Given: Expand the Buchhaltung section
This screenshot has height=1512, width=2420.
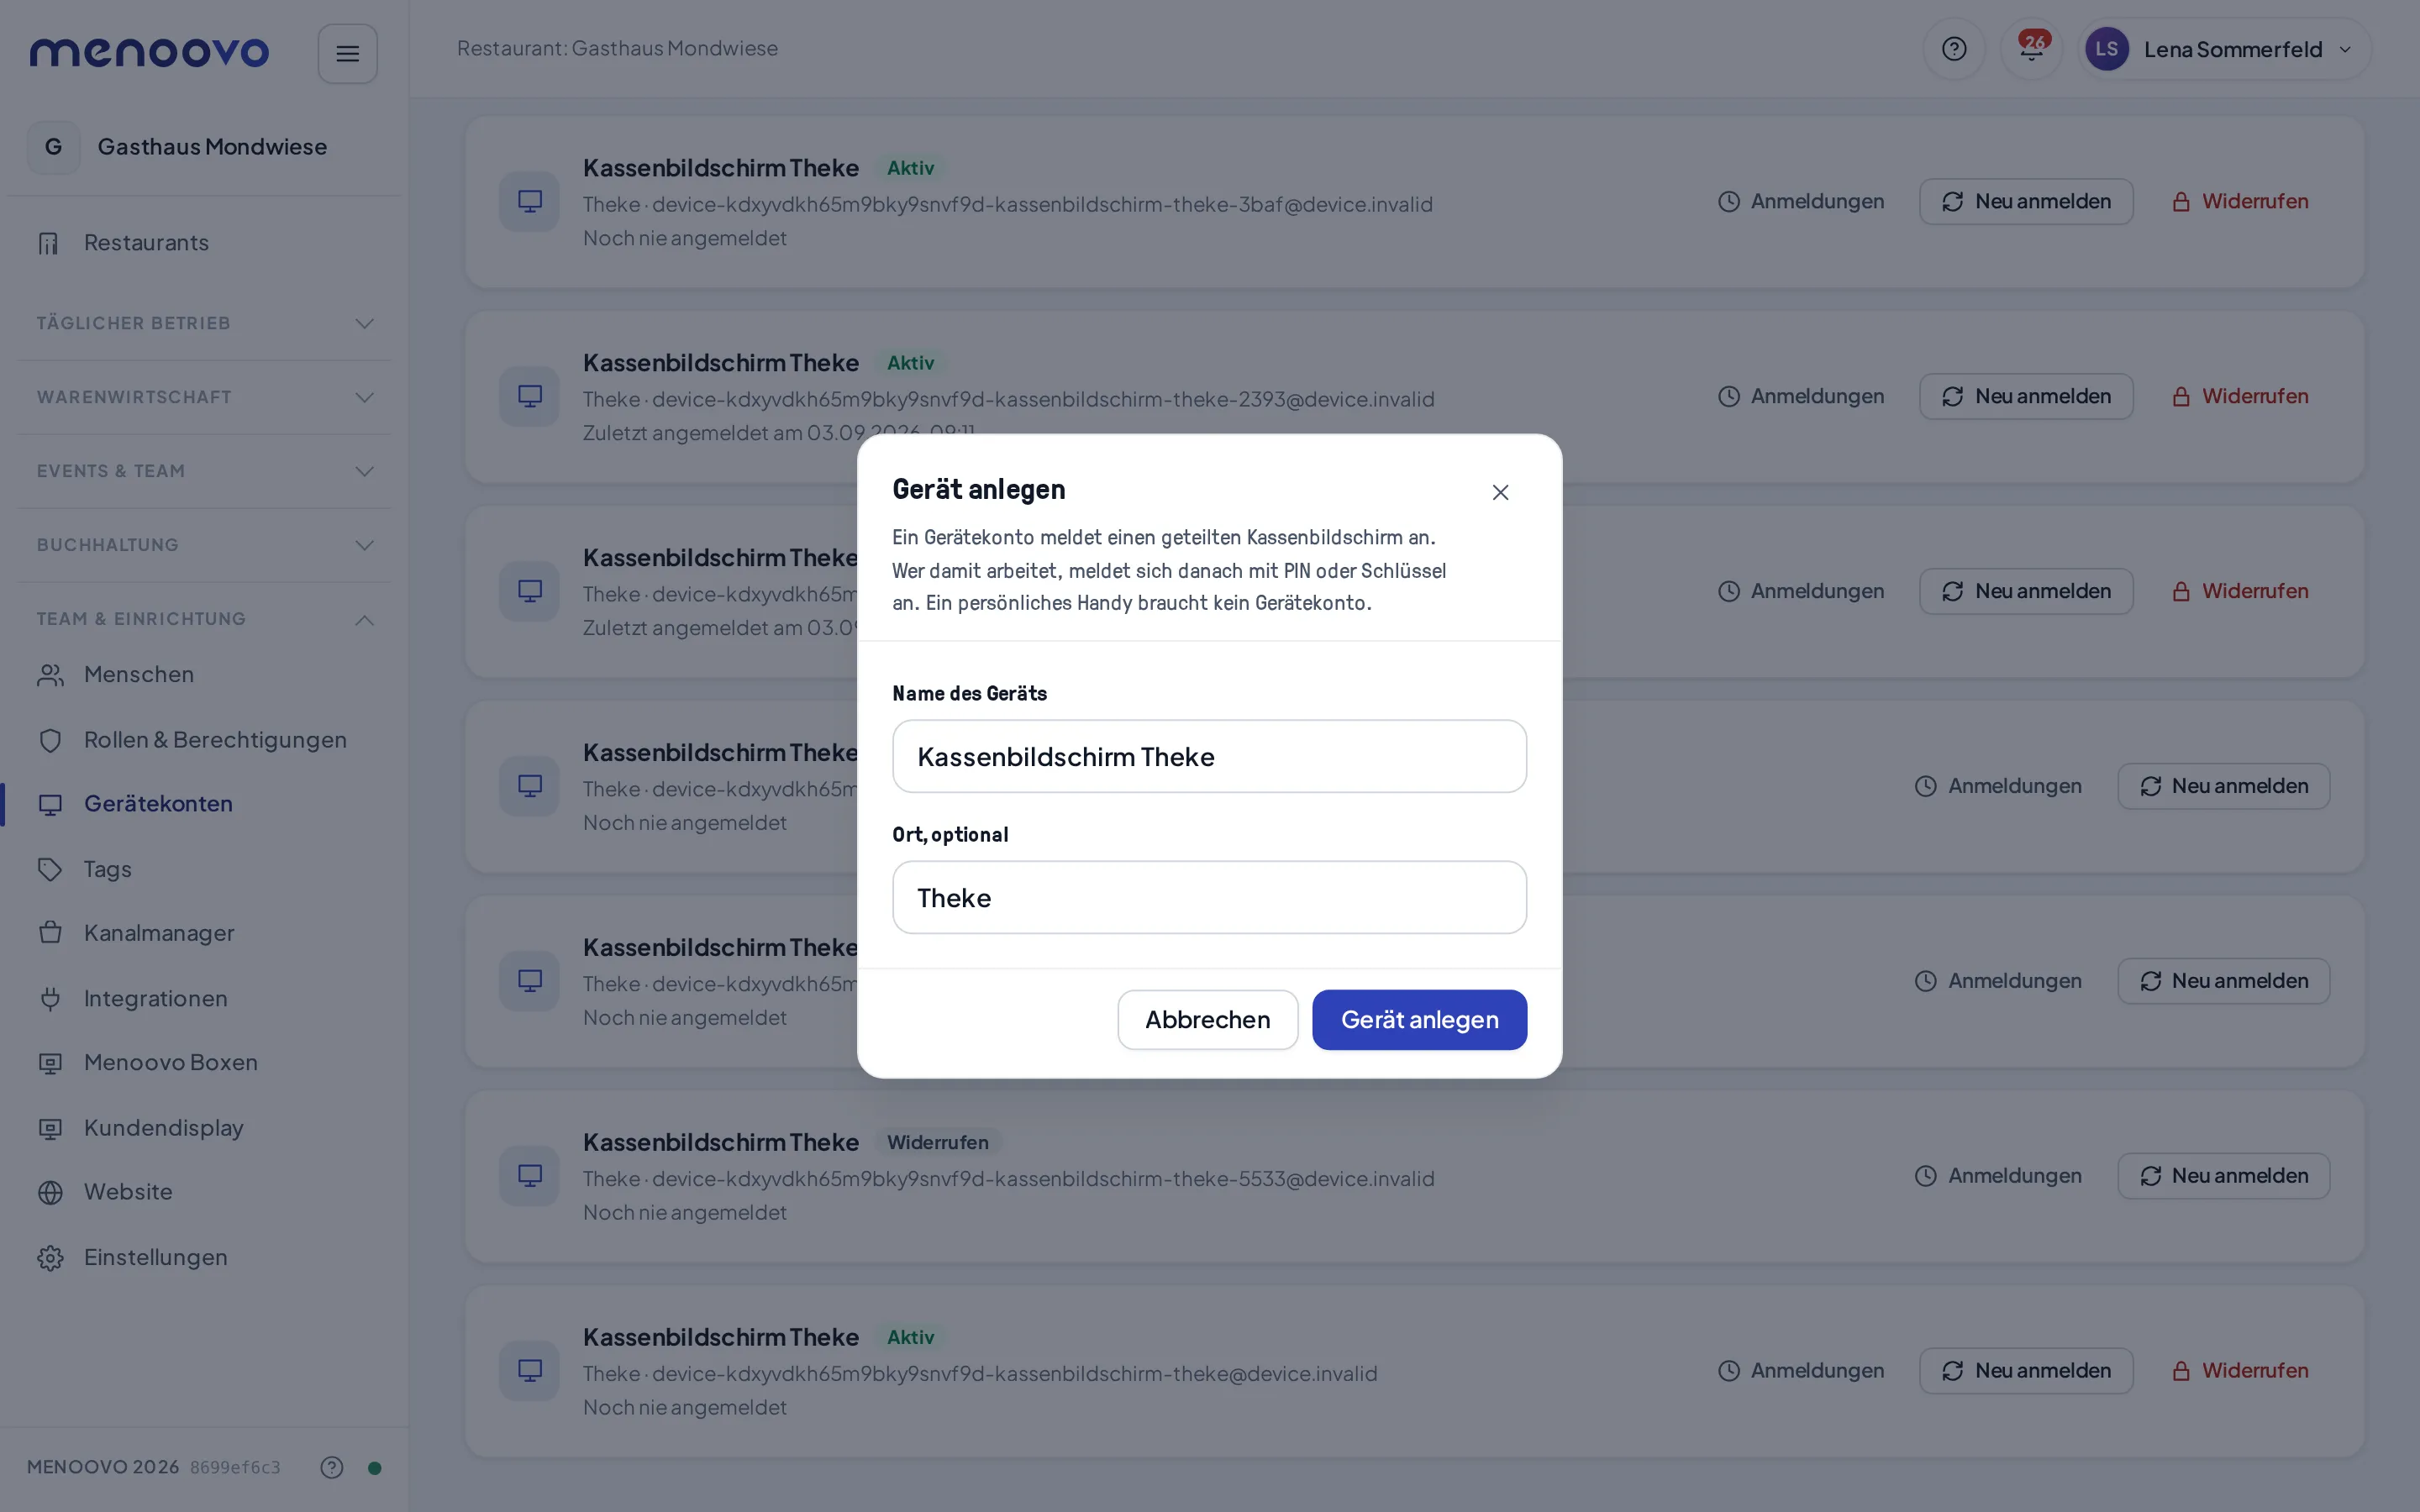Looking at the screenshot, I should [x=204, y=545].
